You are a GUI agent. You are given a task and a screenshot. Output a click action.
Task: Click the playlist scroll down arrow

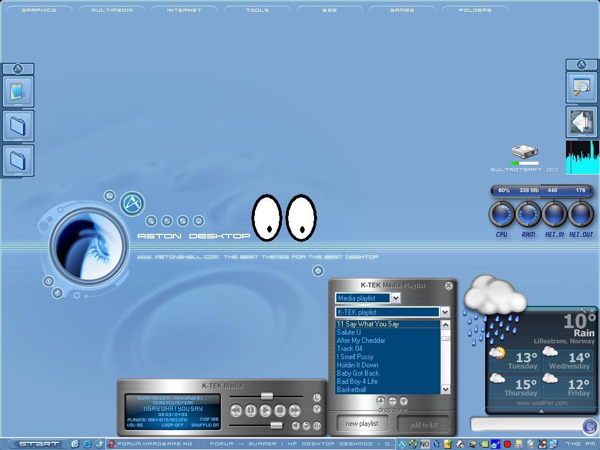point(445,389)
